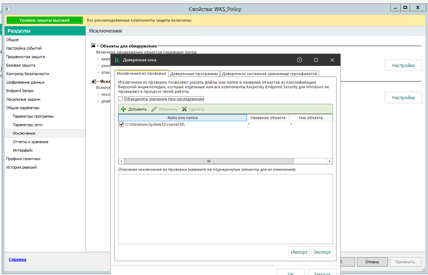
Task: Open the Справка link
Action: point(17,259)
